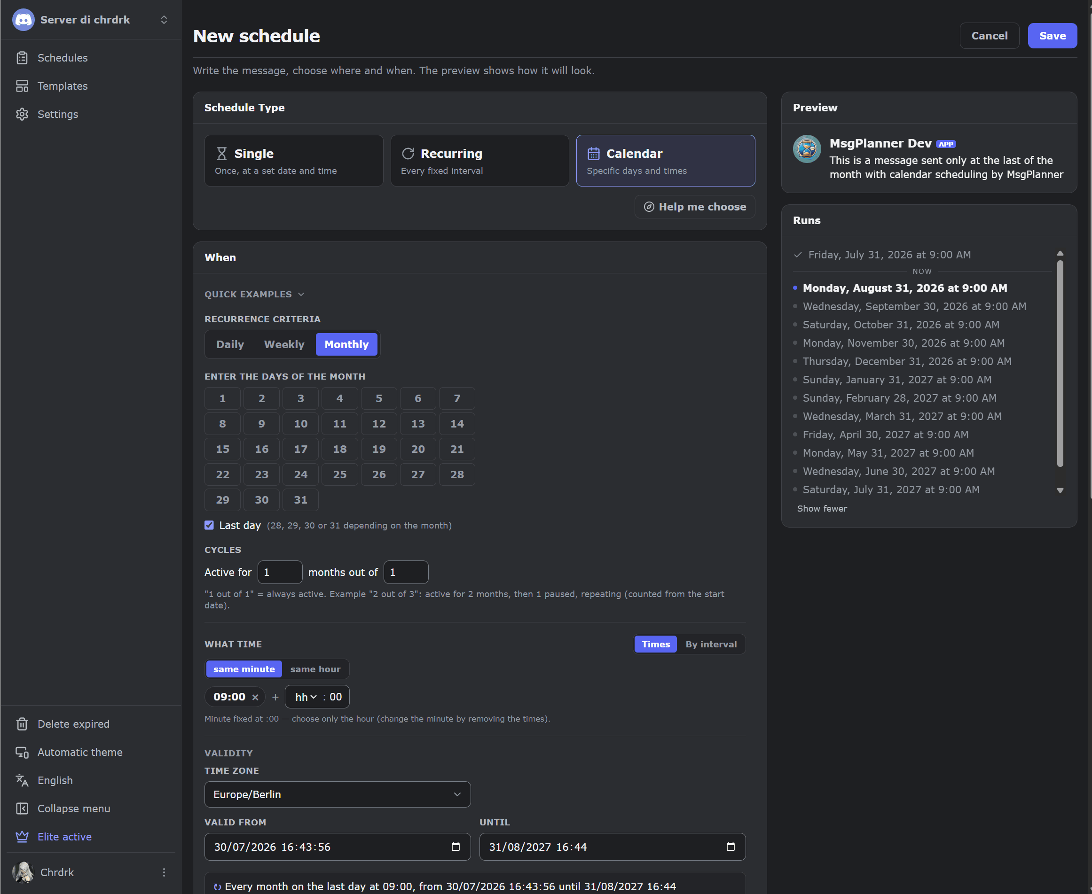Switch to the Monthly recurrence tab
This screenshot has width=1092, height=894.
click(x=346, y=344)
